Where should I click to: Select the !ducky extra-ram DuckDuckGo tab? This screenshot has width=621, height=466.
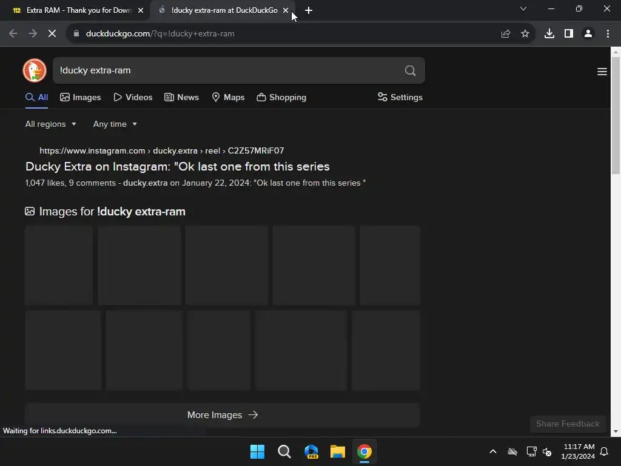(x=223, y=10)
